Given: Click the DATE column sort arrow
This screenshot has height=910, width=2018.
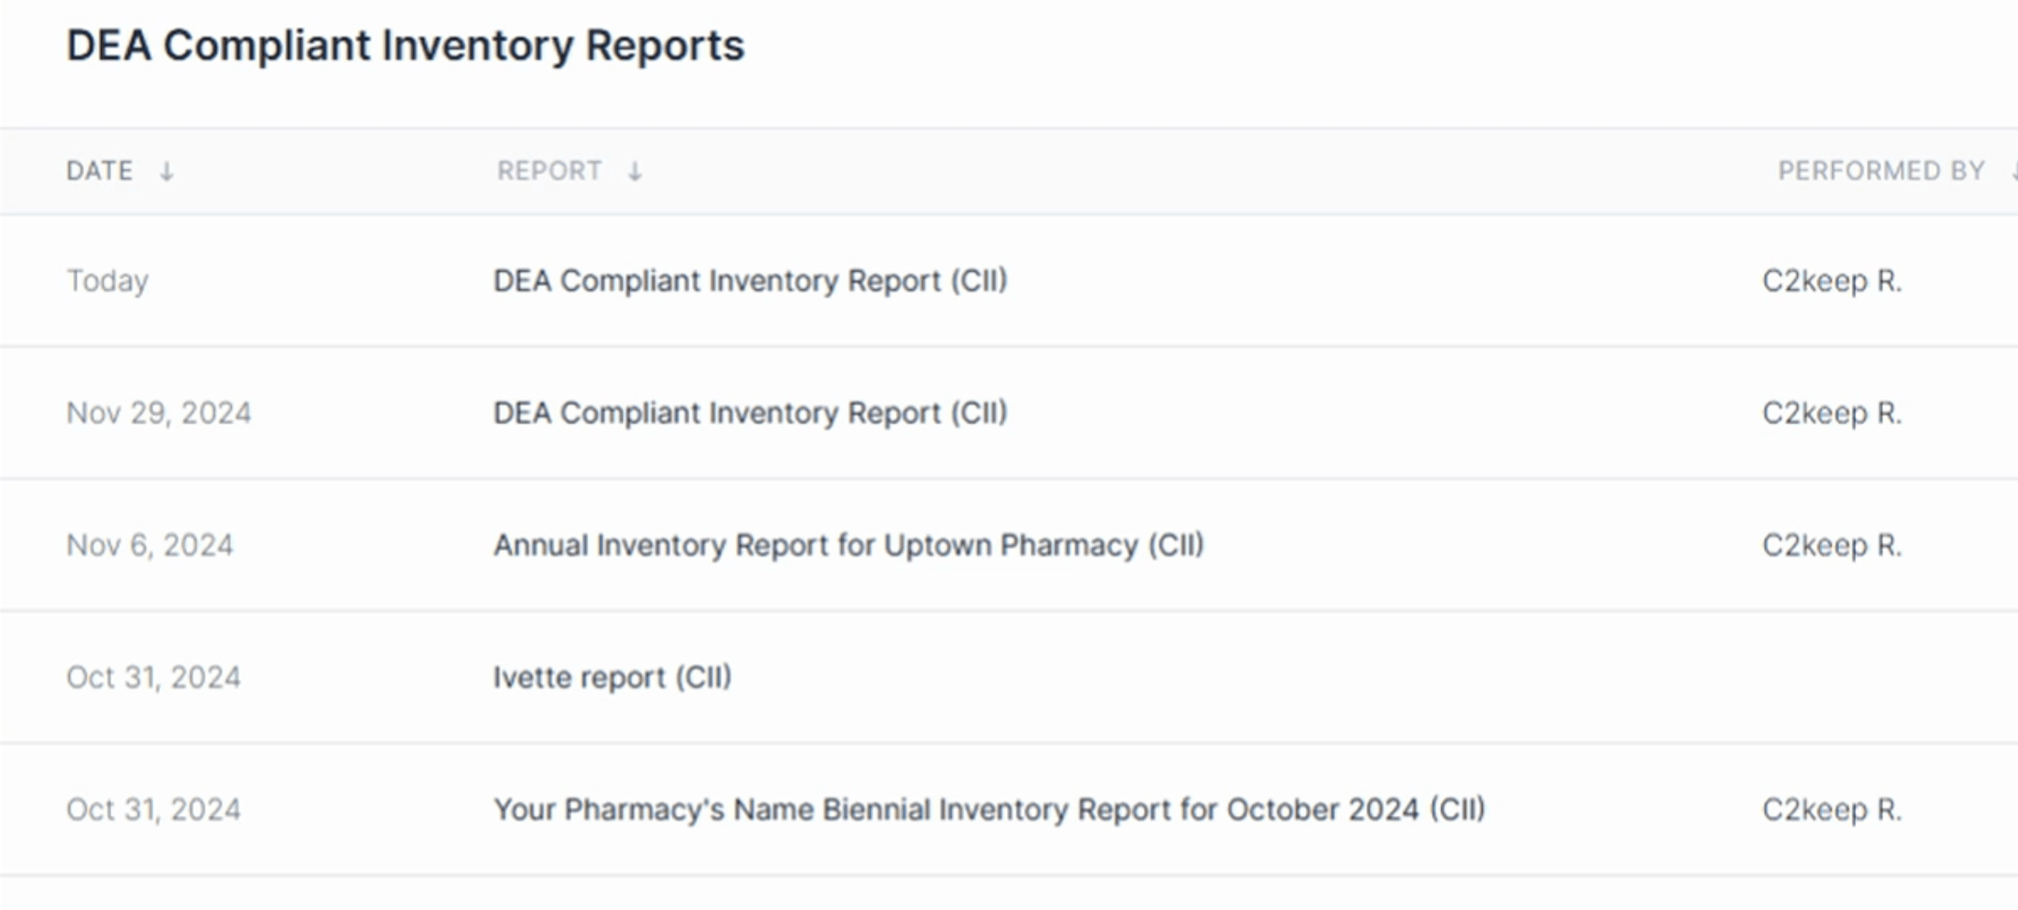Looking at the screenshot, I should (166, 171).
